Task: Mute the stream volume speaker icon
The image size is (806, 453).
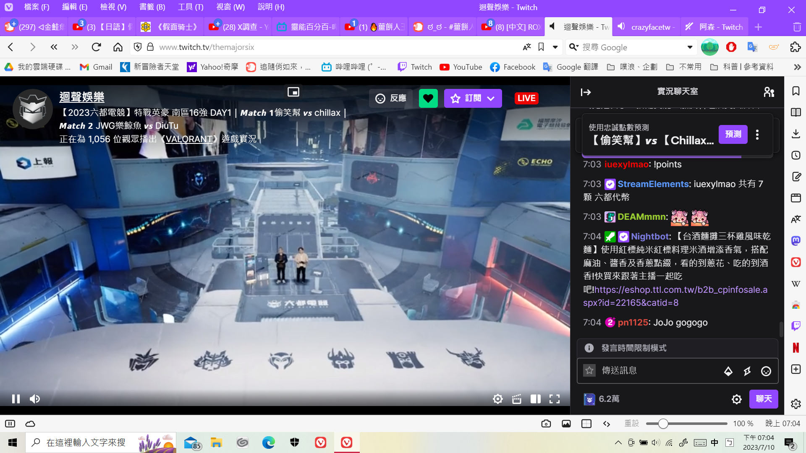Action: tap(35, 399)
